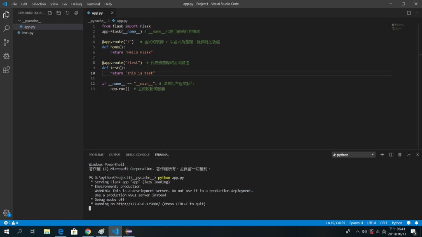
Task: Open the Extensions view
Action: point(6,70)
